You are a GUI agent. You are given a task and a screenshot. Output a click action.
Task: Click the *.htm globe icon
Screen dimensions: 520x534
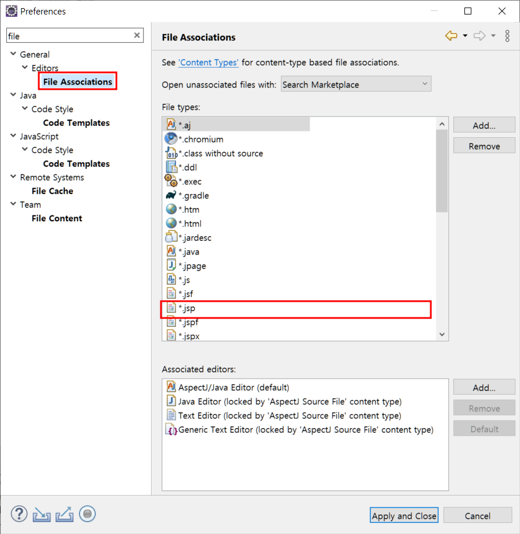click(171, 209)
